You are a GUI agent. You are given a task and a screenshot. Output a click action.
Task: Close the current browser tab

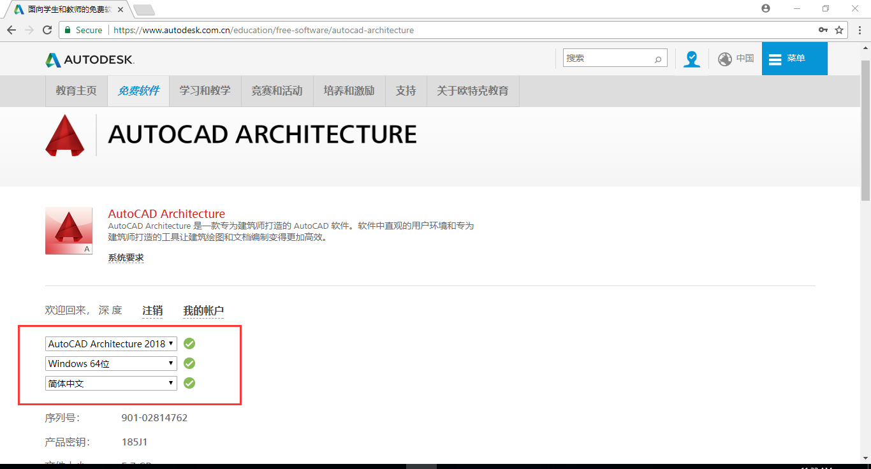tap(121, 10)
